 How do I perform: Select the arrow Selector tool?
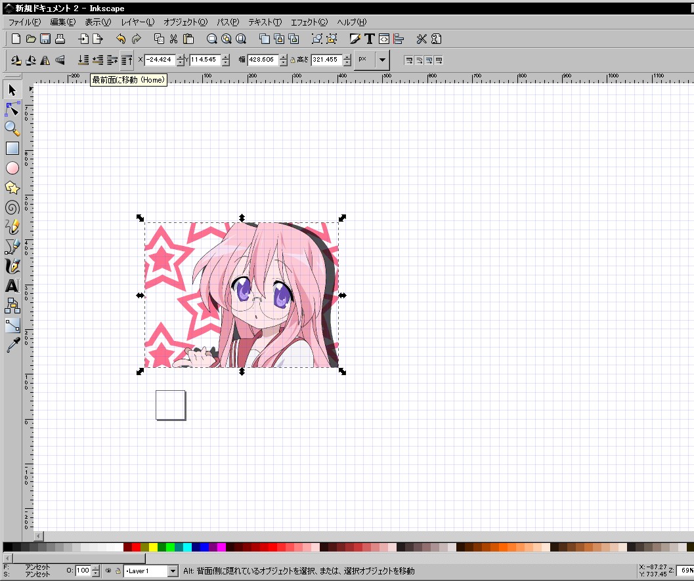click(x=12, y=90)
